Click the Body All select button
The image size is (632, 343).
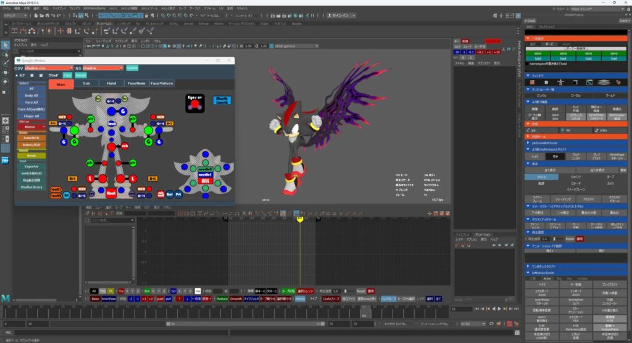click(x=31, y=96)
